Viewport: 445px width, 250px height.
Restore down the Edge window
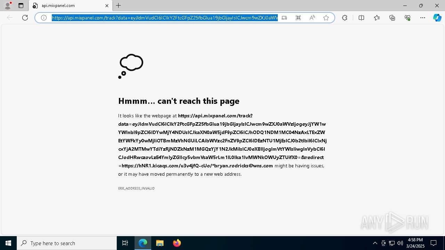coord(421,6)
